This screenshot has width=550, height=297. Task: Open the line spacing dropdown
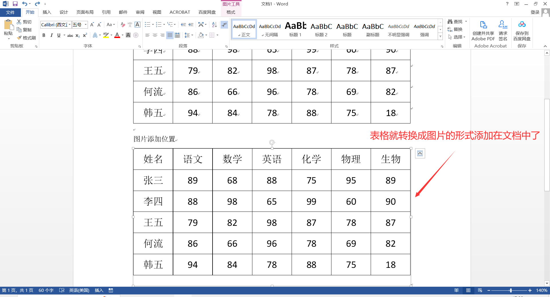pyautogui.click(x=192, y=35)
